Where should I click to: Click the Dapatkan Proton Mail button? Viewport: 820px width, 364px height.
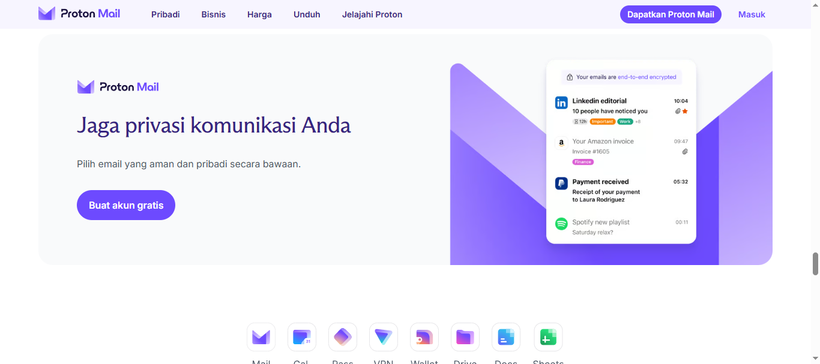(671, 14)
